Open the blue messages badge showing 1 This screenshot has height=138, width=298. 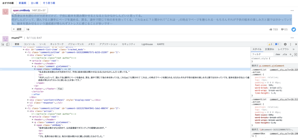tap(277, 44)
